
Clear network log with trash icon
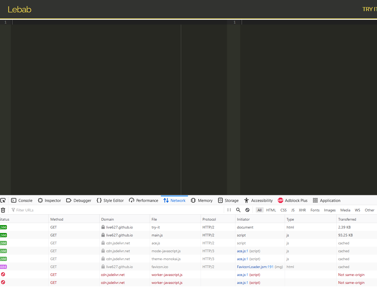[x=3, y=210]
